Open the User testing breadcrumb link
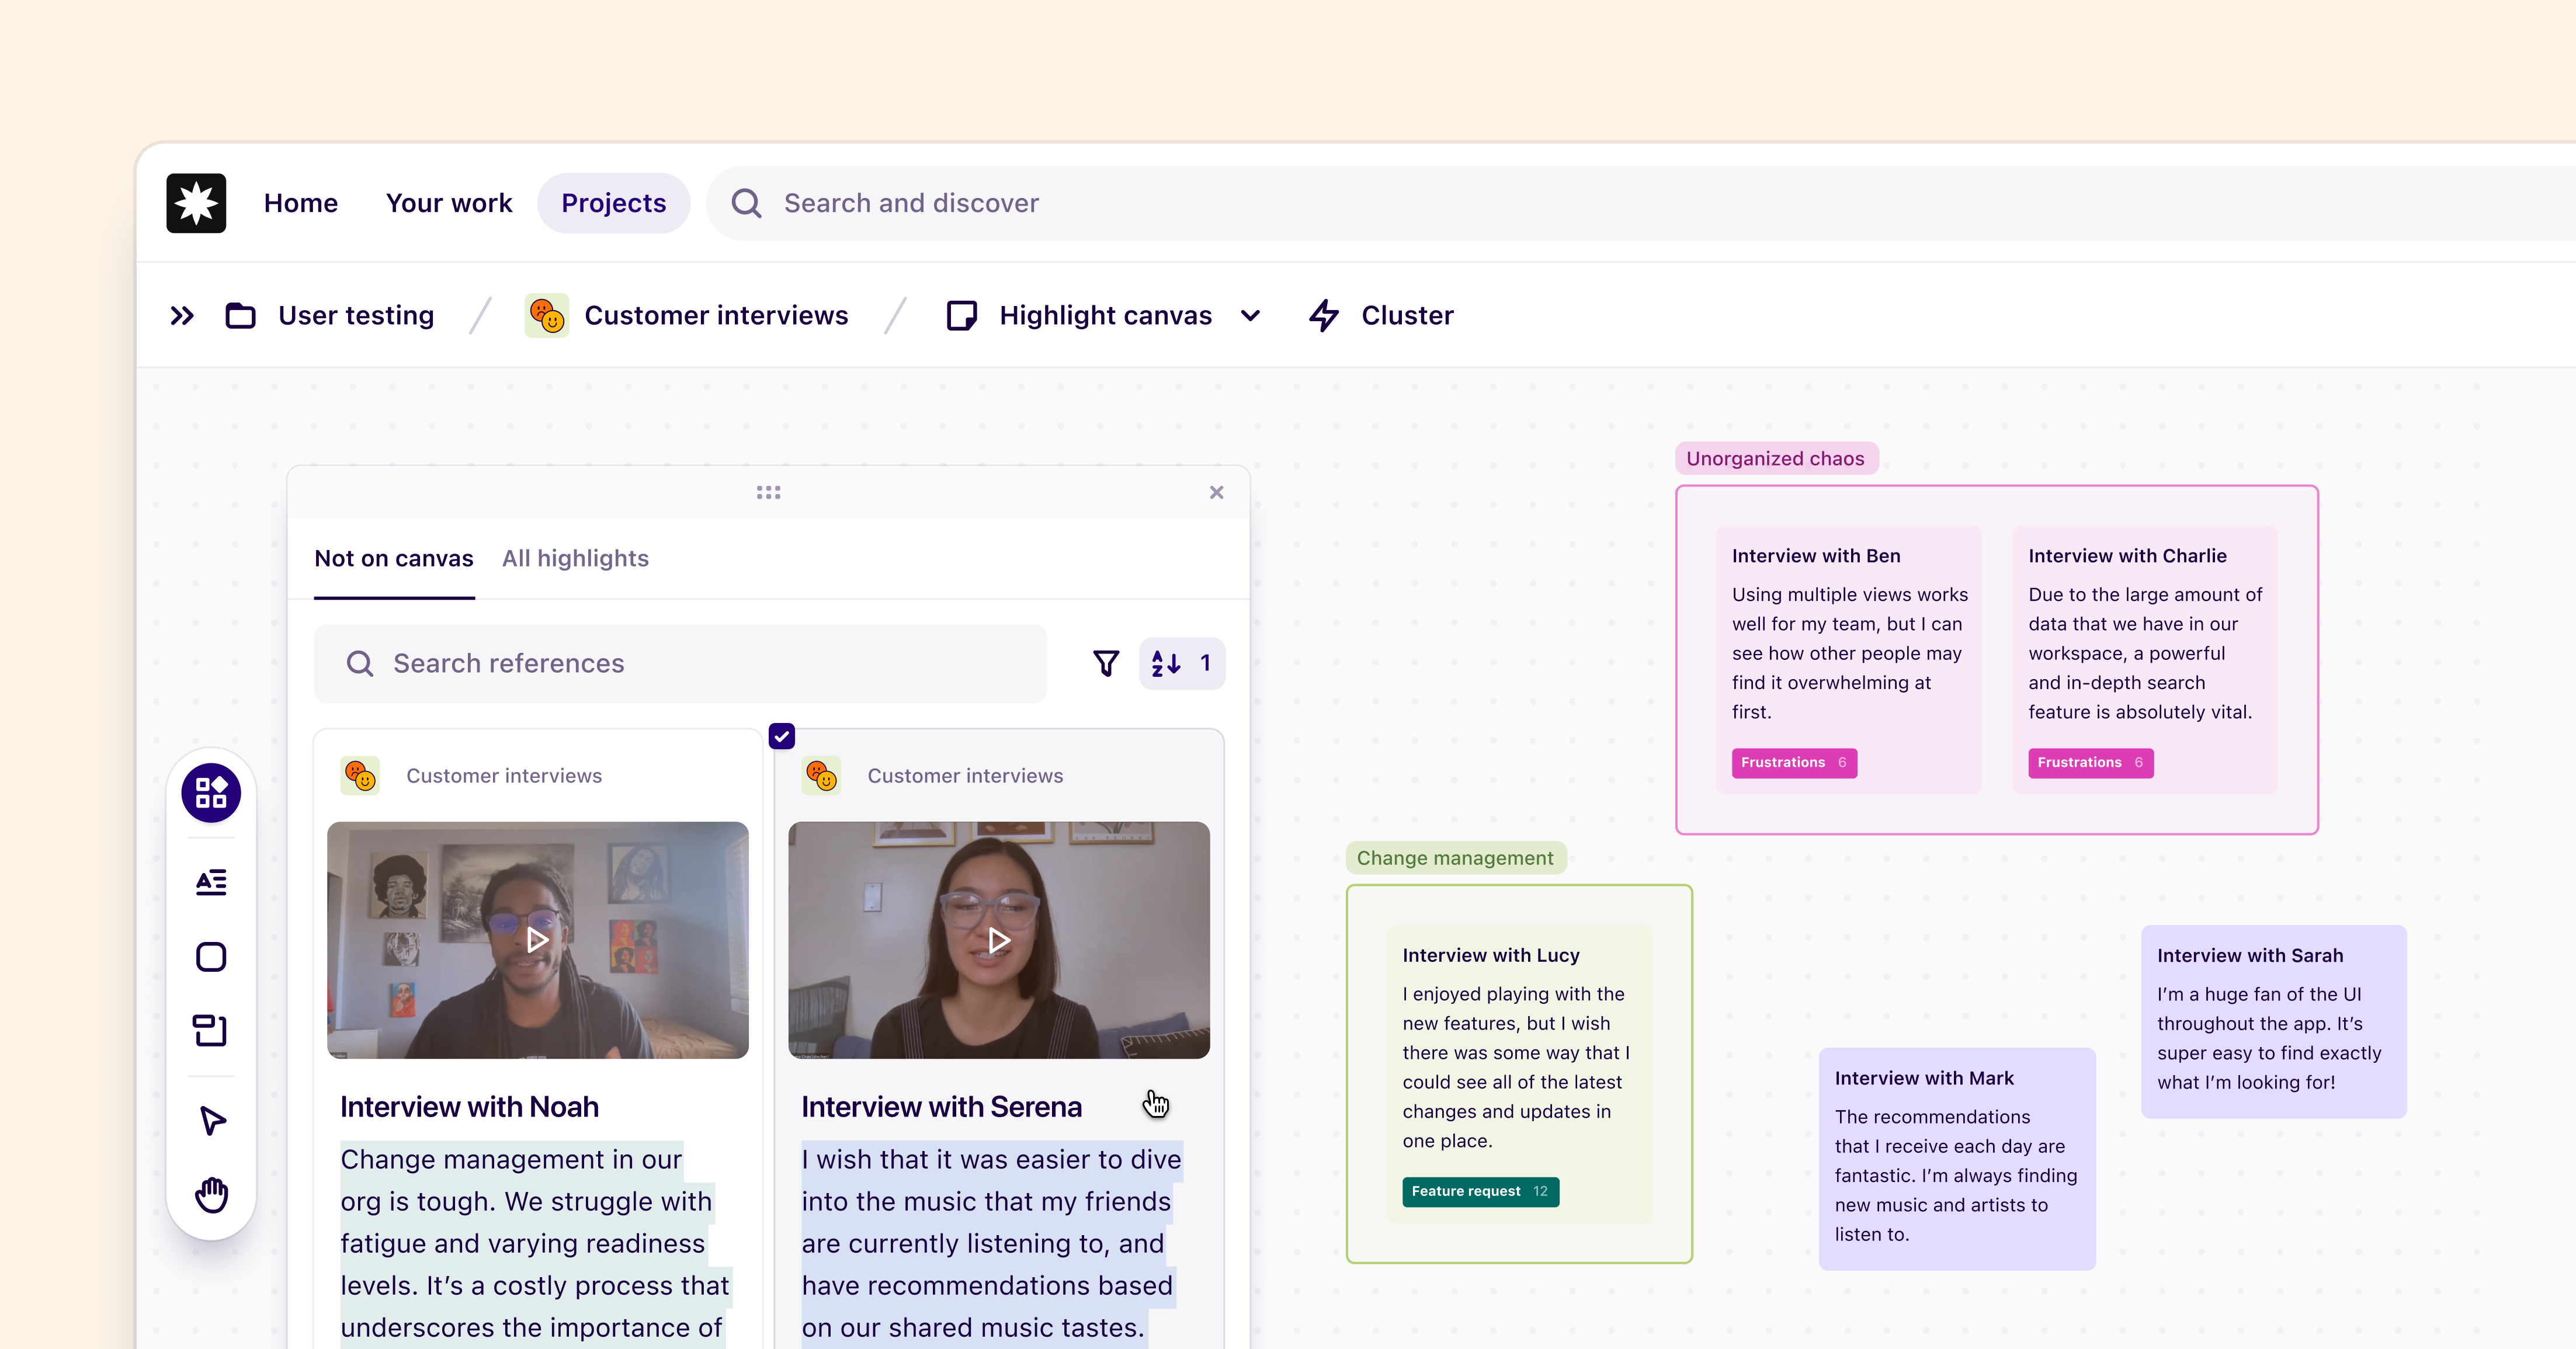This screenshot has width=2576, height=1349. (x=356, y=315)
